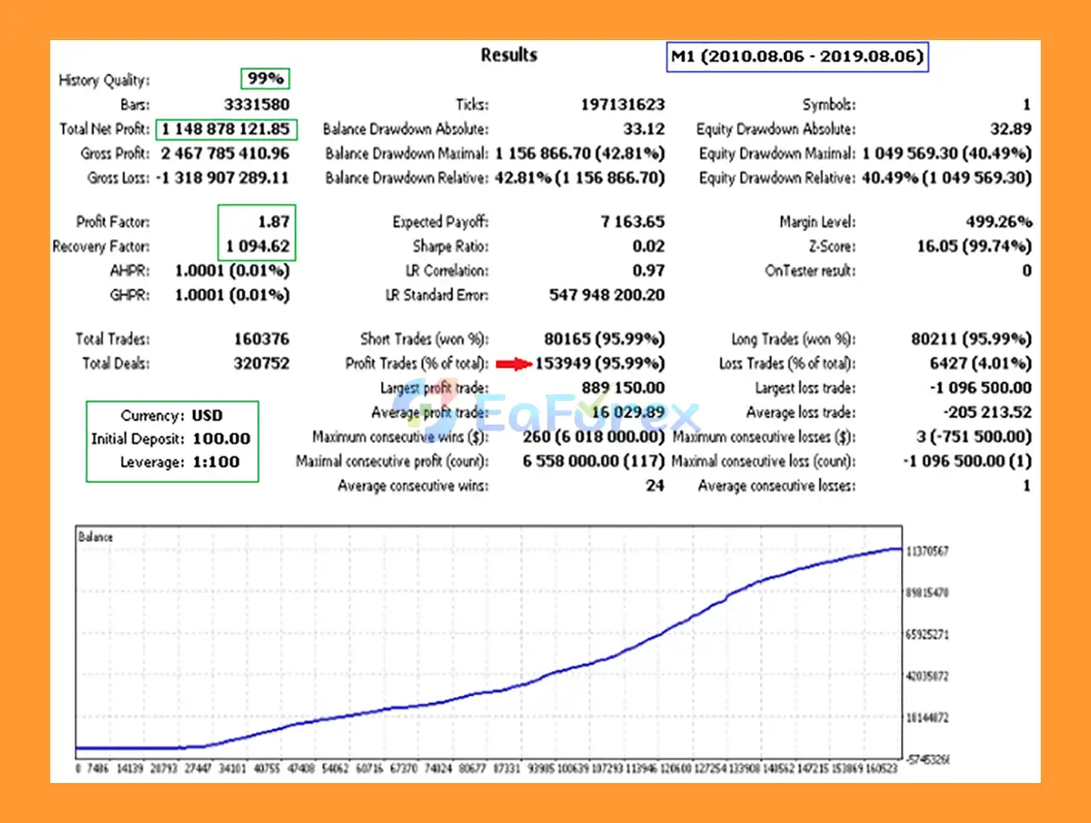The height and width of the screenshot is (823, 1091).
Task: Click the Ticks value 197131623
Action: (622, 105)
